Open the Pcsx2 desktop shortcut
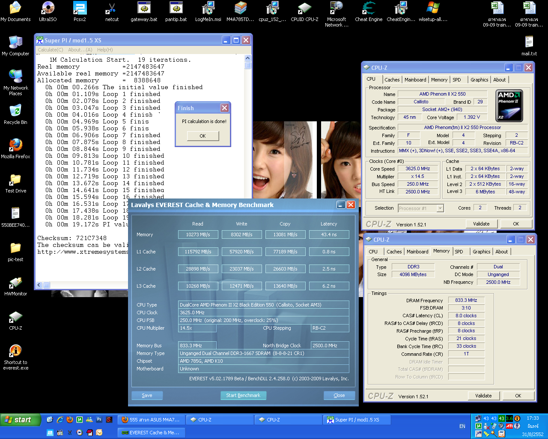The width and height of the screenshot is (548, 439). pyautogui.click(x=80, y=12)
